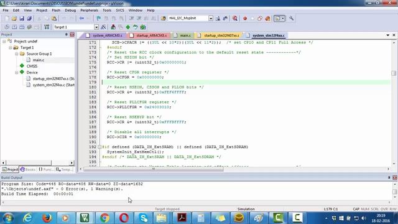This screenshot has width=398, height=224.
Task: Click the Paste clipboard icon
Action: (x=54, y=18)
